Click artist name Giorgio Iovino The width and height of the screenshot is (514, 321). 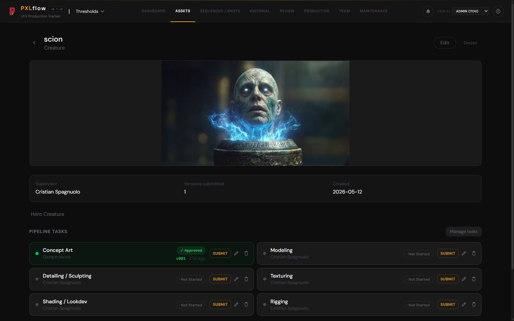pyautogui.click(x=57, y=257)
